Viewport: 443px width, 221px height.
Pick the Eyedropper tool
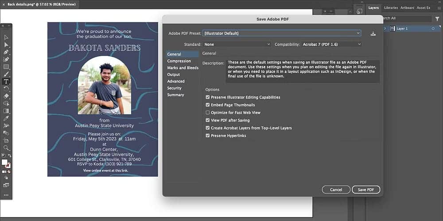coord(6,118)
